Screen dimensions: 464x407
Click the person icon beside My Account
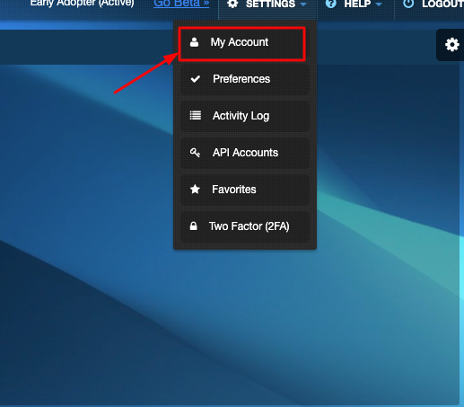click(x=194, y=42)
